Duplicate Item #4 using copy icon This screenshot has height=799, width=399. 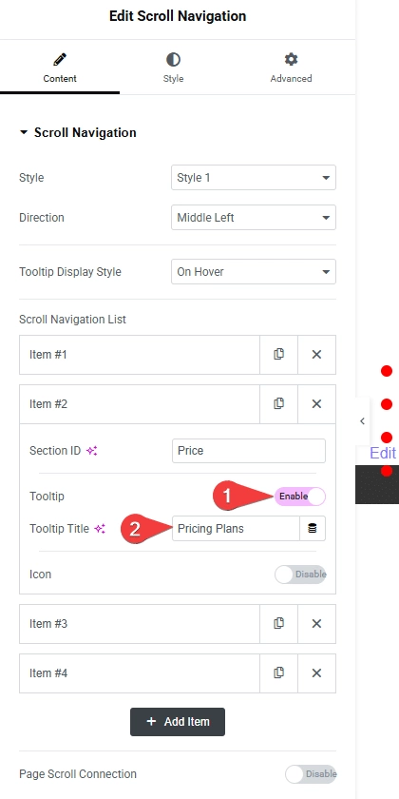pos(279,673)
